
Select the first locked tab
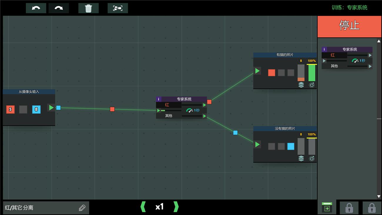[x=349, y=208]
